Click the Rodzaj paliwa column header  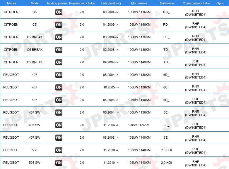[57, 3]
